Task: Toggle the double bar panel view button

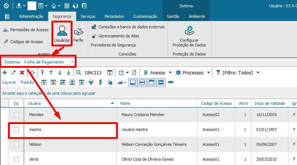Action: pyautogui.click(x=161, y=82)
